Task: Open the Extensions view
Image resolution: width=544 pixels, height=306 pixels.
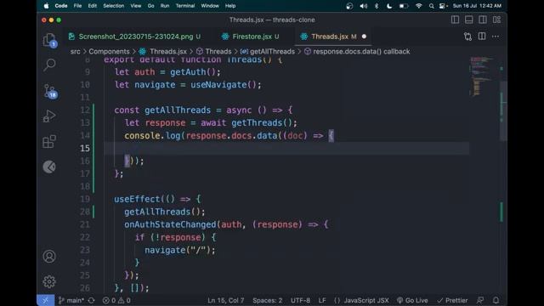Action: point(49,142)
